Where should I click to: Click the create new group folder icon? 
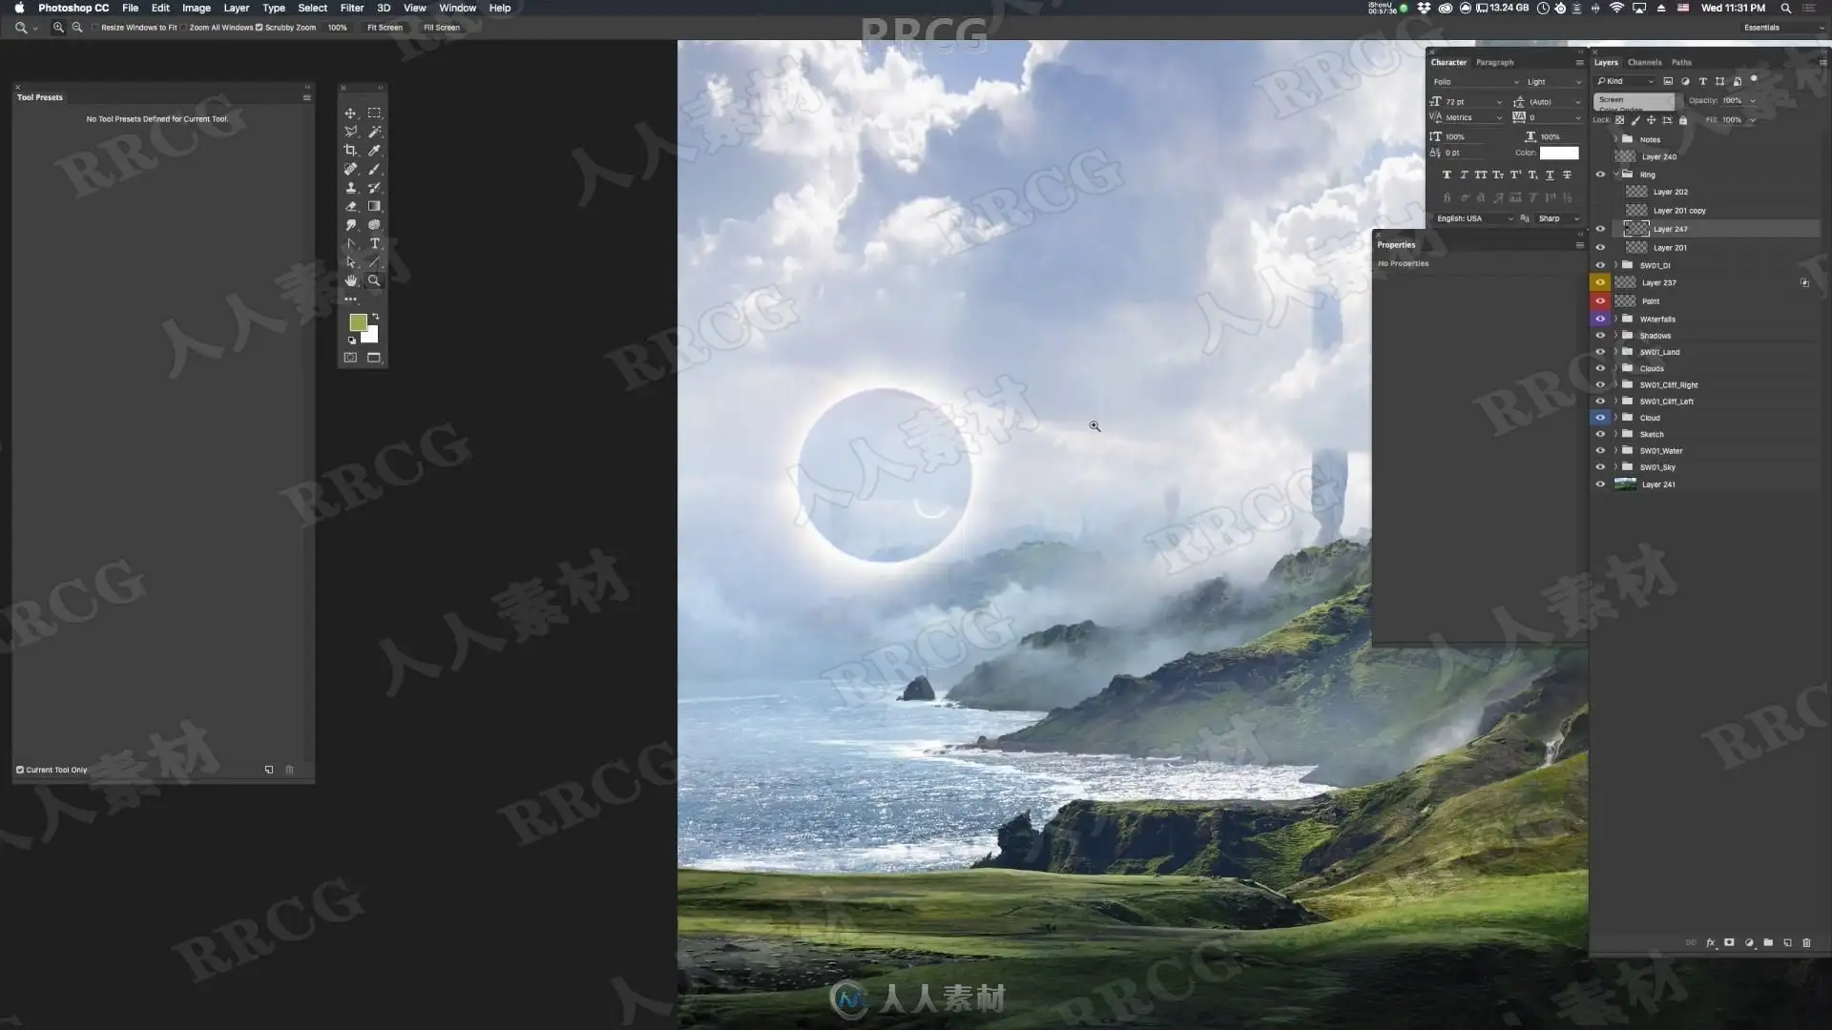tap(1768, 942)
